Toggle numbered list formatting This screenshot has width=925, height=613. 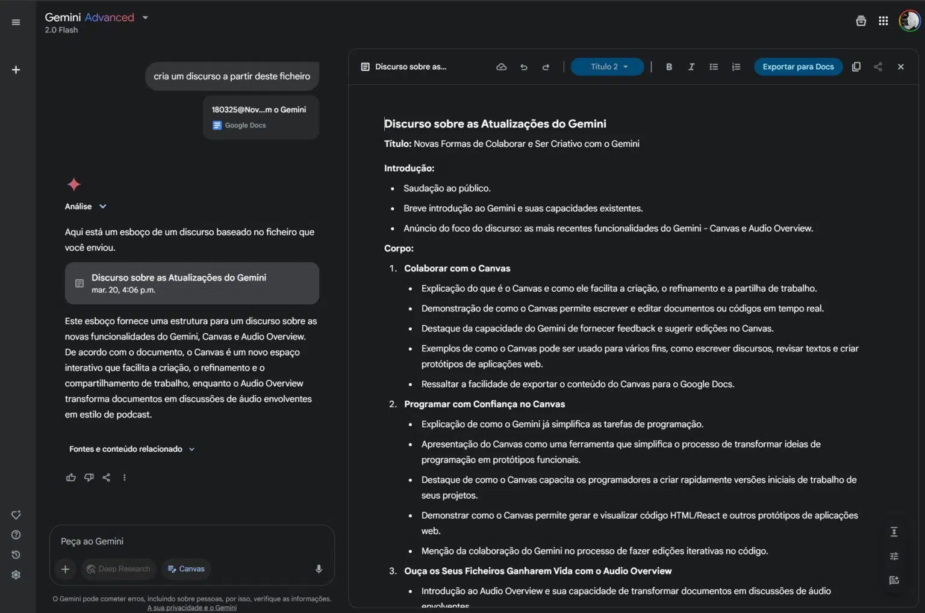coord(736,67)
